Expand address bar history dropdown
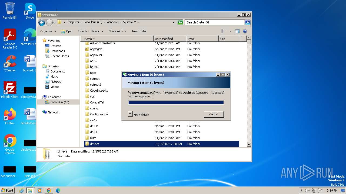346x194 pixels. pos(174,22)
